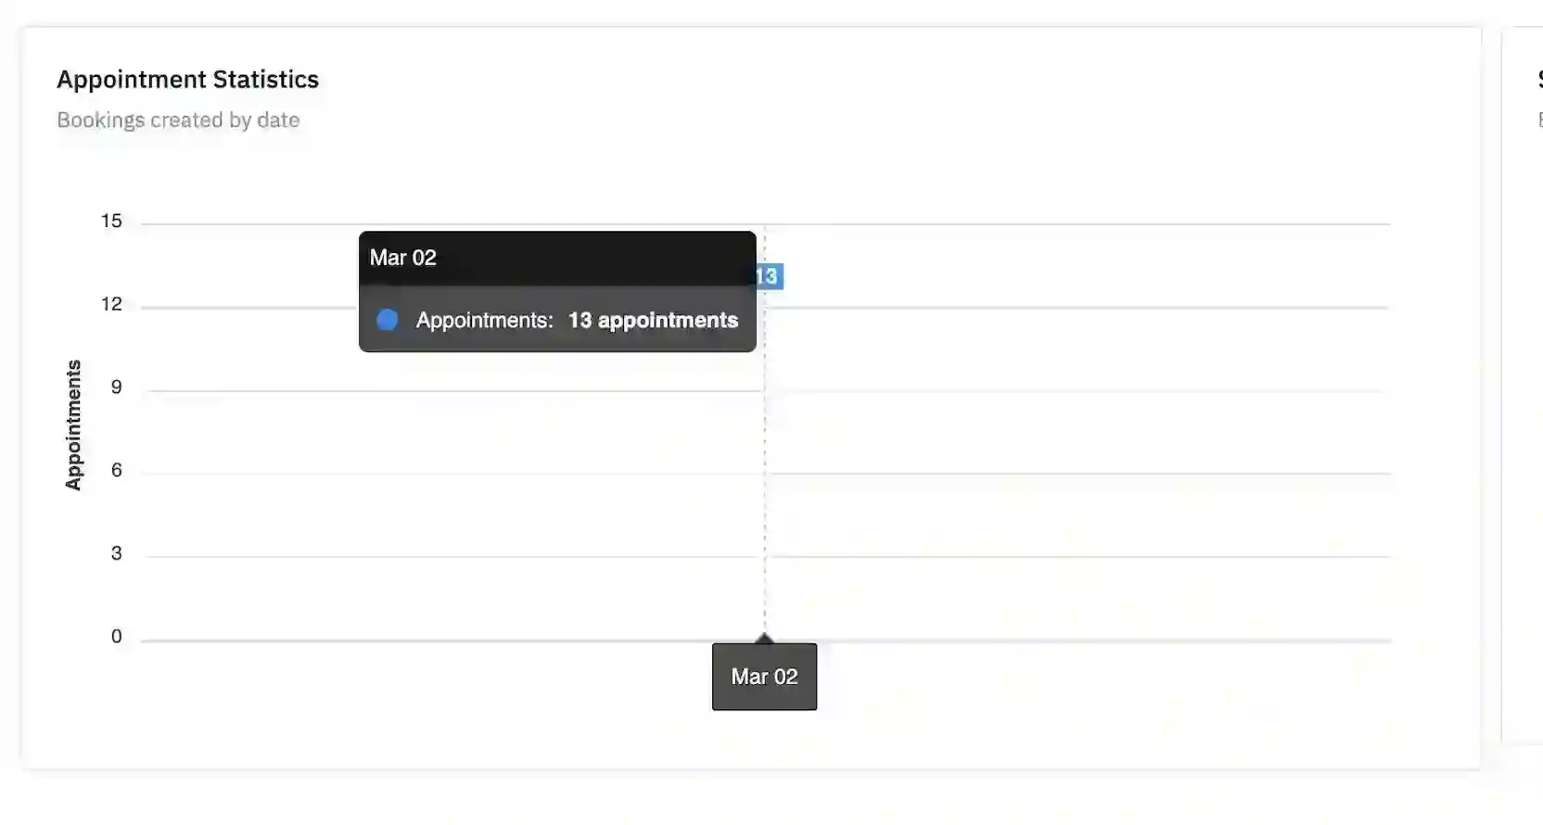Click y-axis tick label 0
Image resolution: width=1543 pixels, height=825 pixels.
tap(116, 637)
